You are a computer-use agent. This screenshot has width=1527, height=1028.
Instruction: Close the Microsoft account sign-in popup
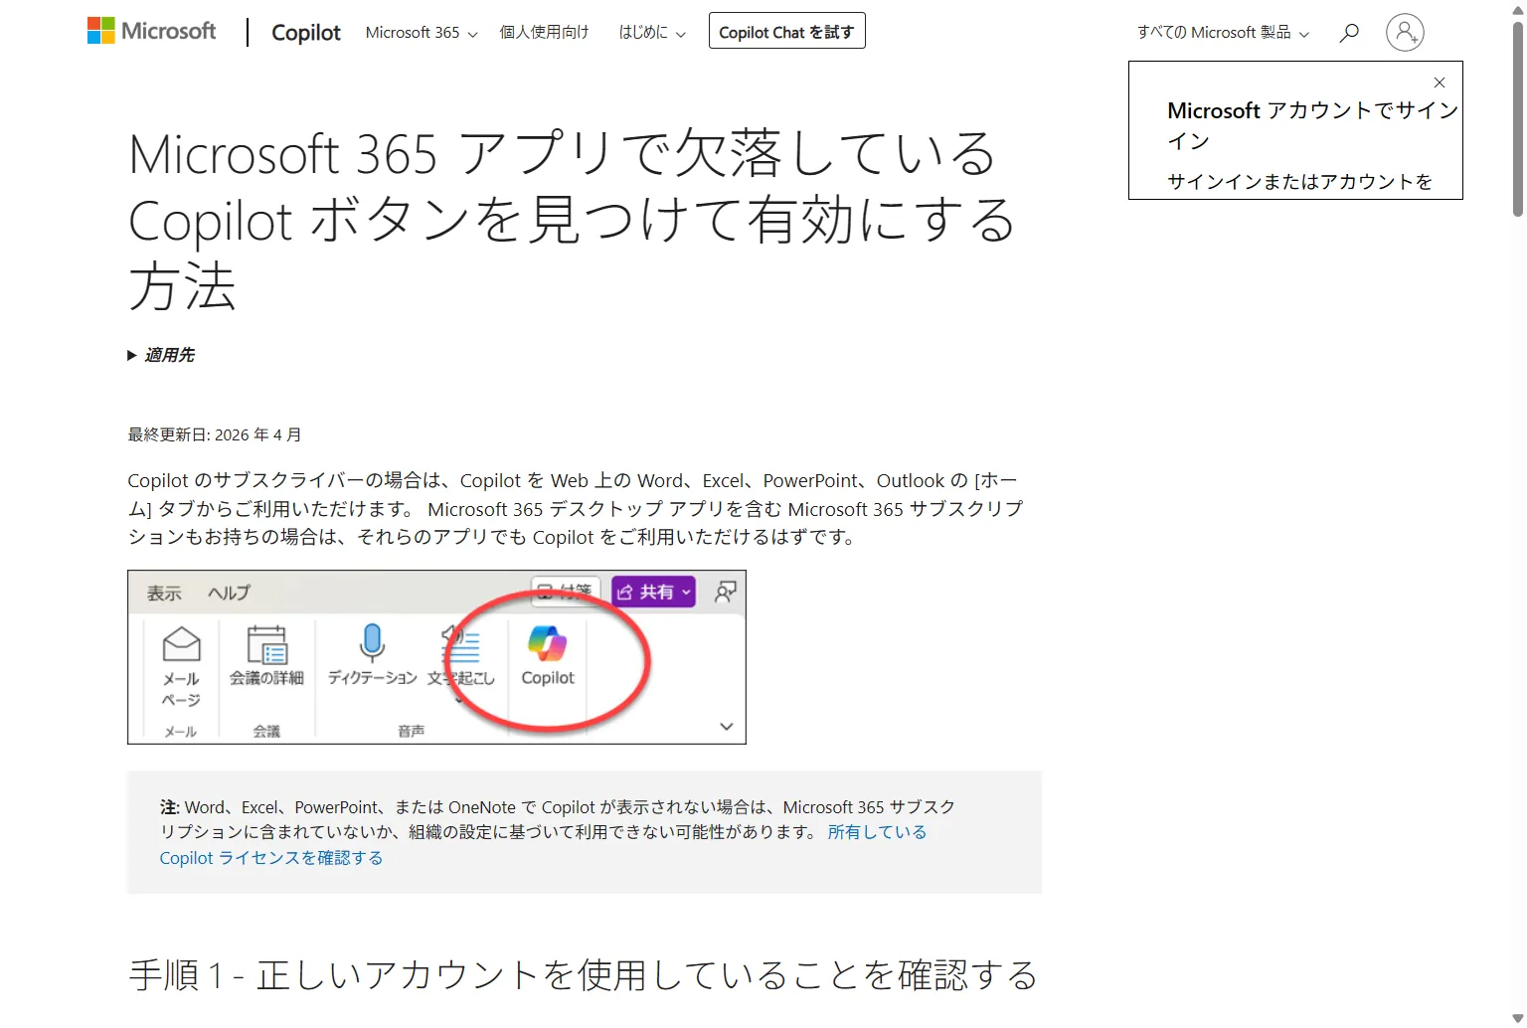click(x=1440, y=83)
